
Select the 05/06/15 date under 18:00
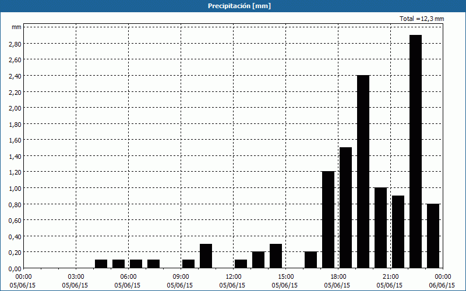pyautogui.click(x=337, y=285)
